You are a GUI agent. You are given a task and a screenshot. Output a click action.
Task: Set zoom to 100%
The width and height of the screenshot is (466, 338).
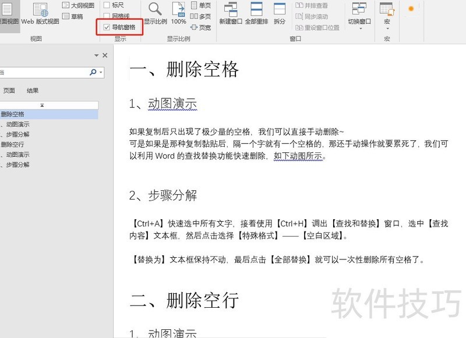pyautogui.click(x=178, y=13)
